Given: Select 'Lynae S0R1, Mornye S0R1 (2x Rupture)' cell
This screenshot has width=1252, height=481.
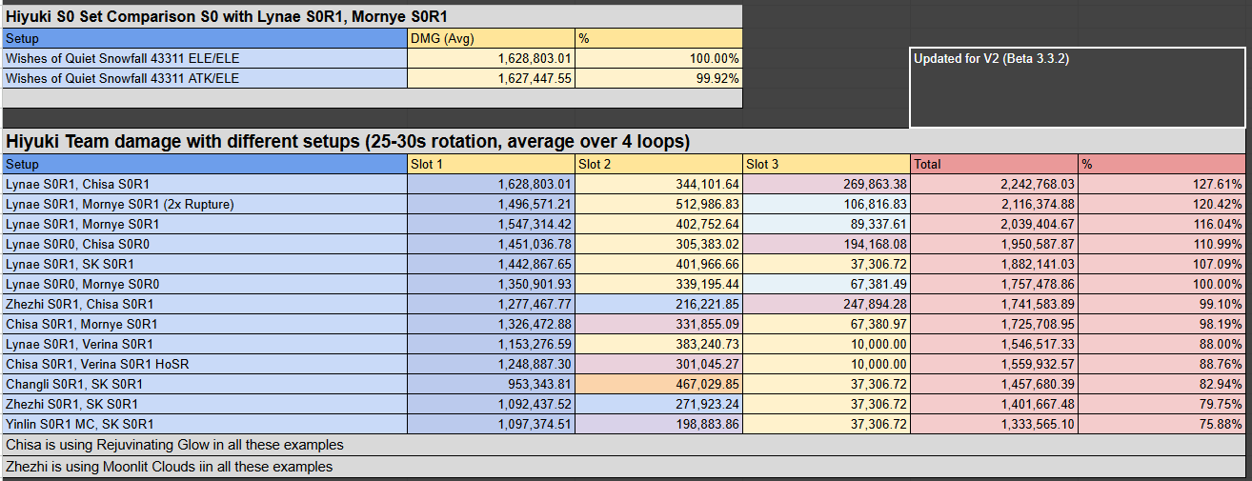Looking at the screenshot, I should pos(205,204).
